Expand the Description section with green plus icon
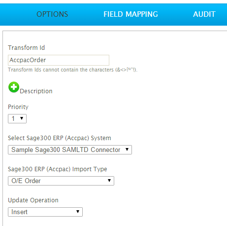This screenshot has height=226, width=227. pyautogui.click(x=14, y=87)
